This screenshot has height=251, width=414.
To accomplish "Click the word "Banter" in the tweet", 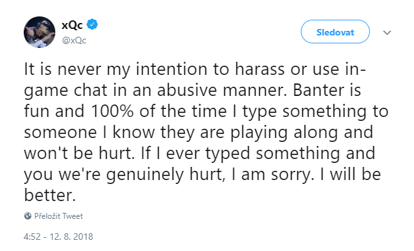I will (319, 90).
